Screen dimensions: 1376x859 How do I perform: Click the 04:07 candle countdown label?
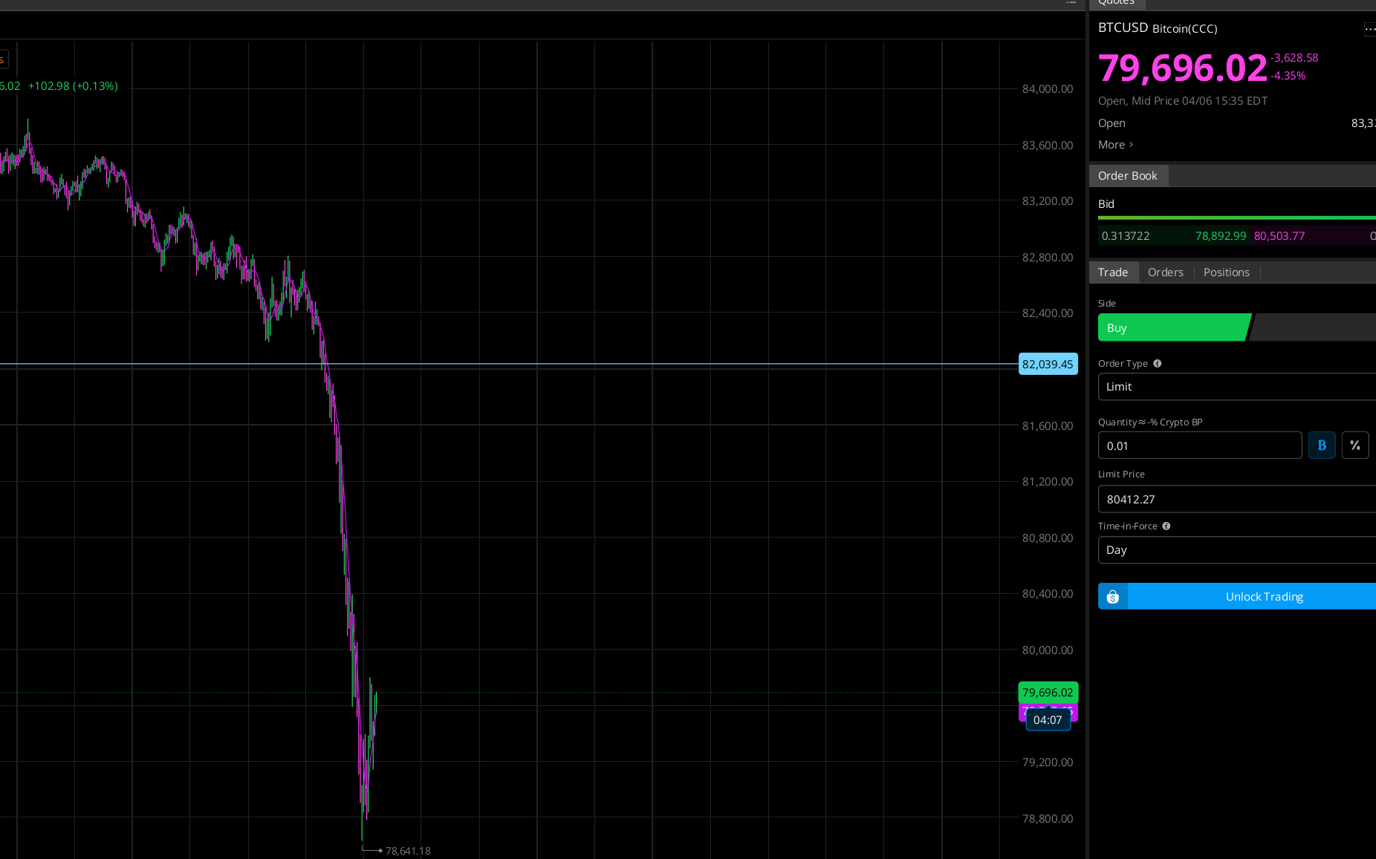pos(1048,720)
